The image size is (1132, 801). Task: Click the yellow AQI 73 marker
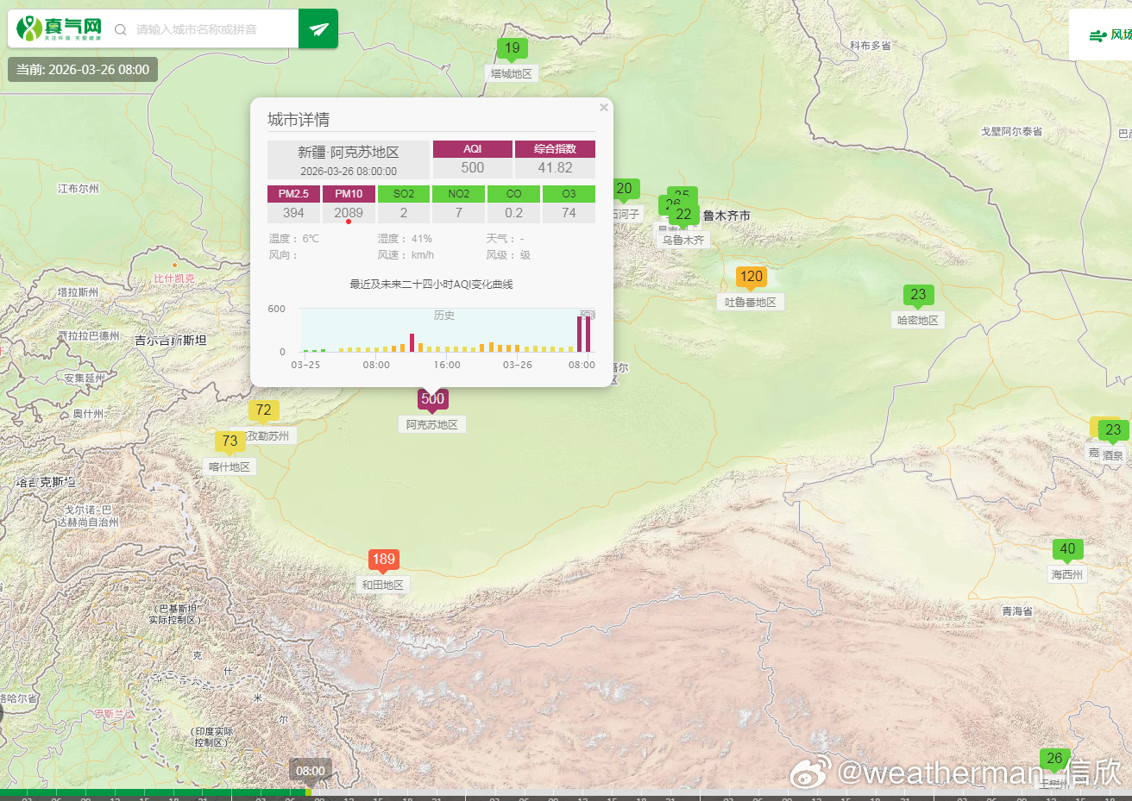pos(230,442)
